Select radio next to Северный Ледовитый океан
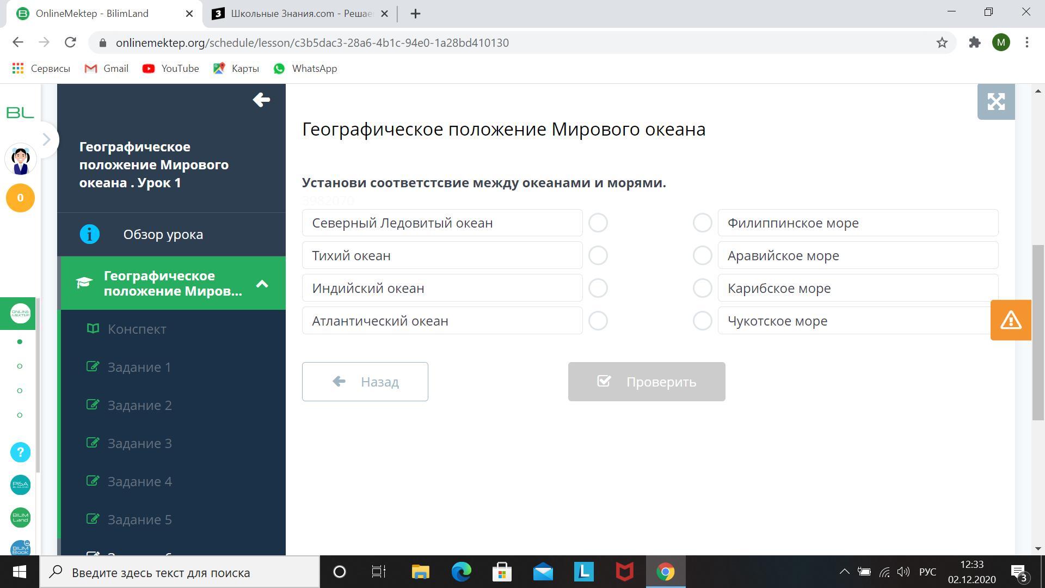 [598, 223]
